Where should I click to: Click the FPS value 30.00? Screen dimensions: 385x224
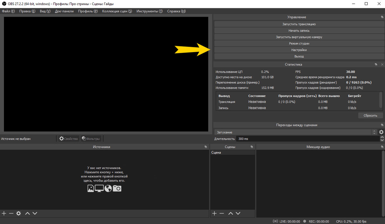(x=351, y=72)
